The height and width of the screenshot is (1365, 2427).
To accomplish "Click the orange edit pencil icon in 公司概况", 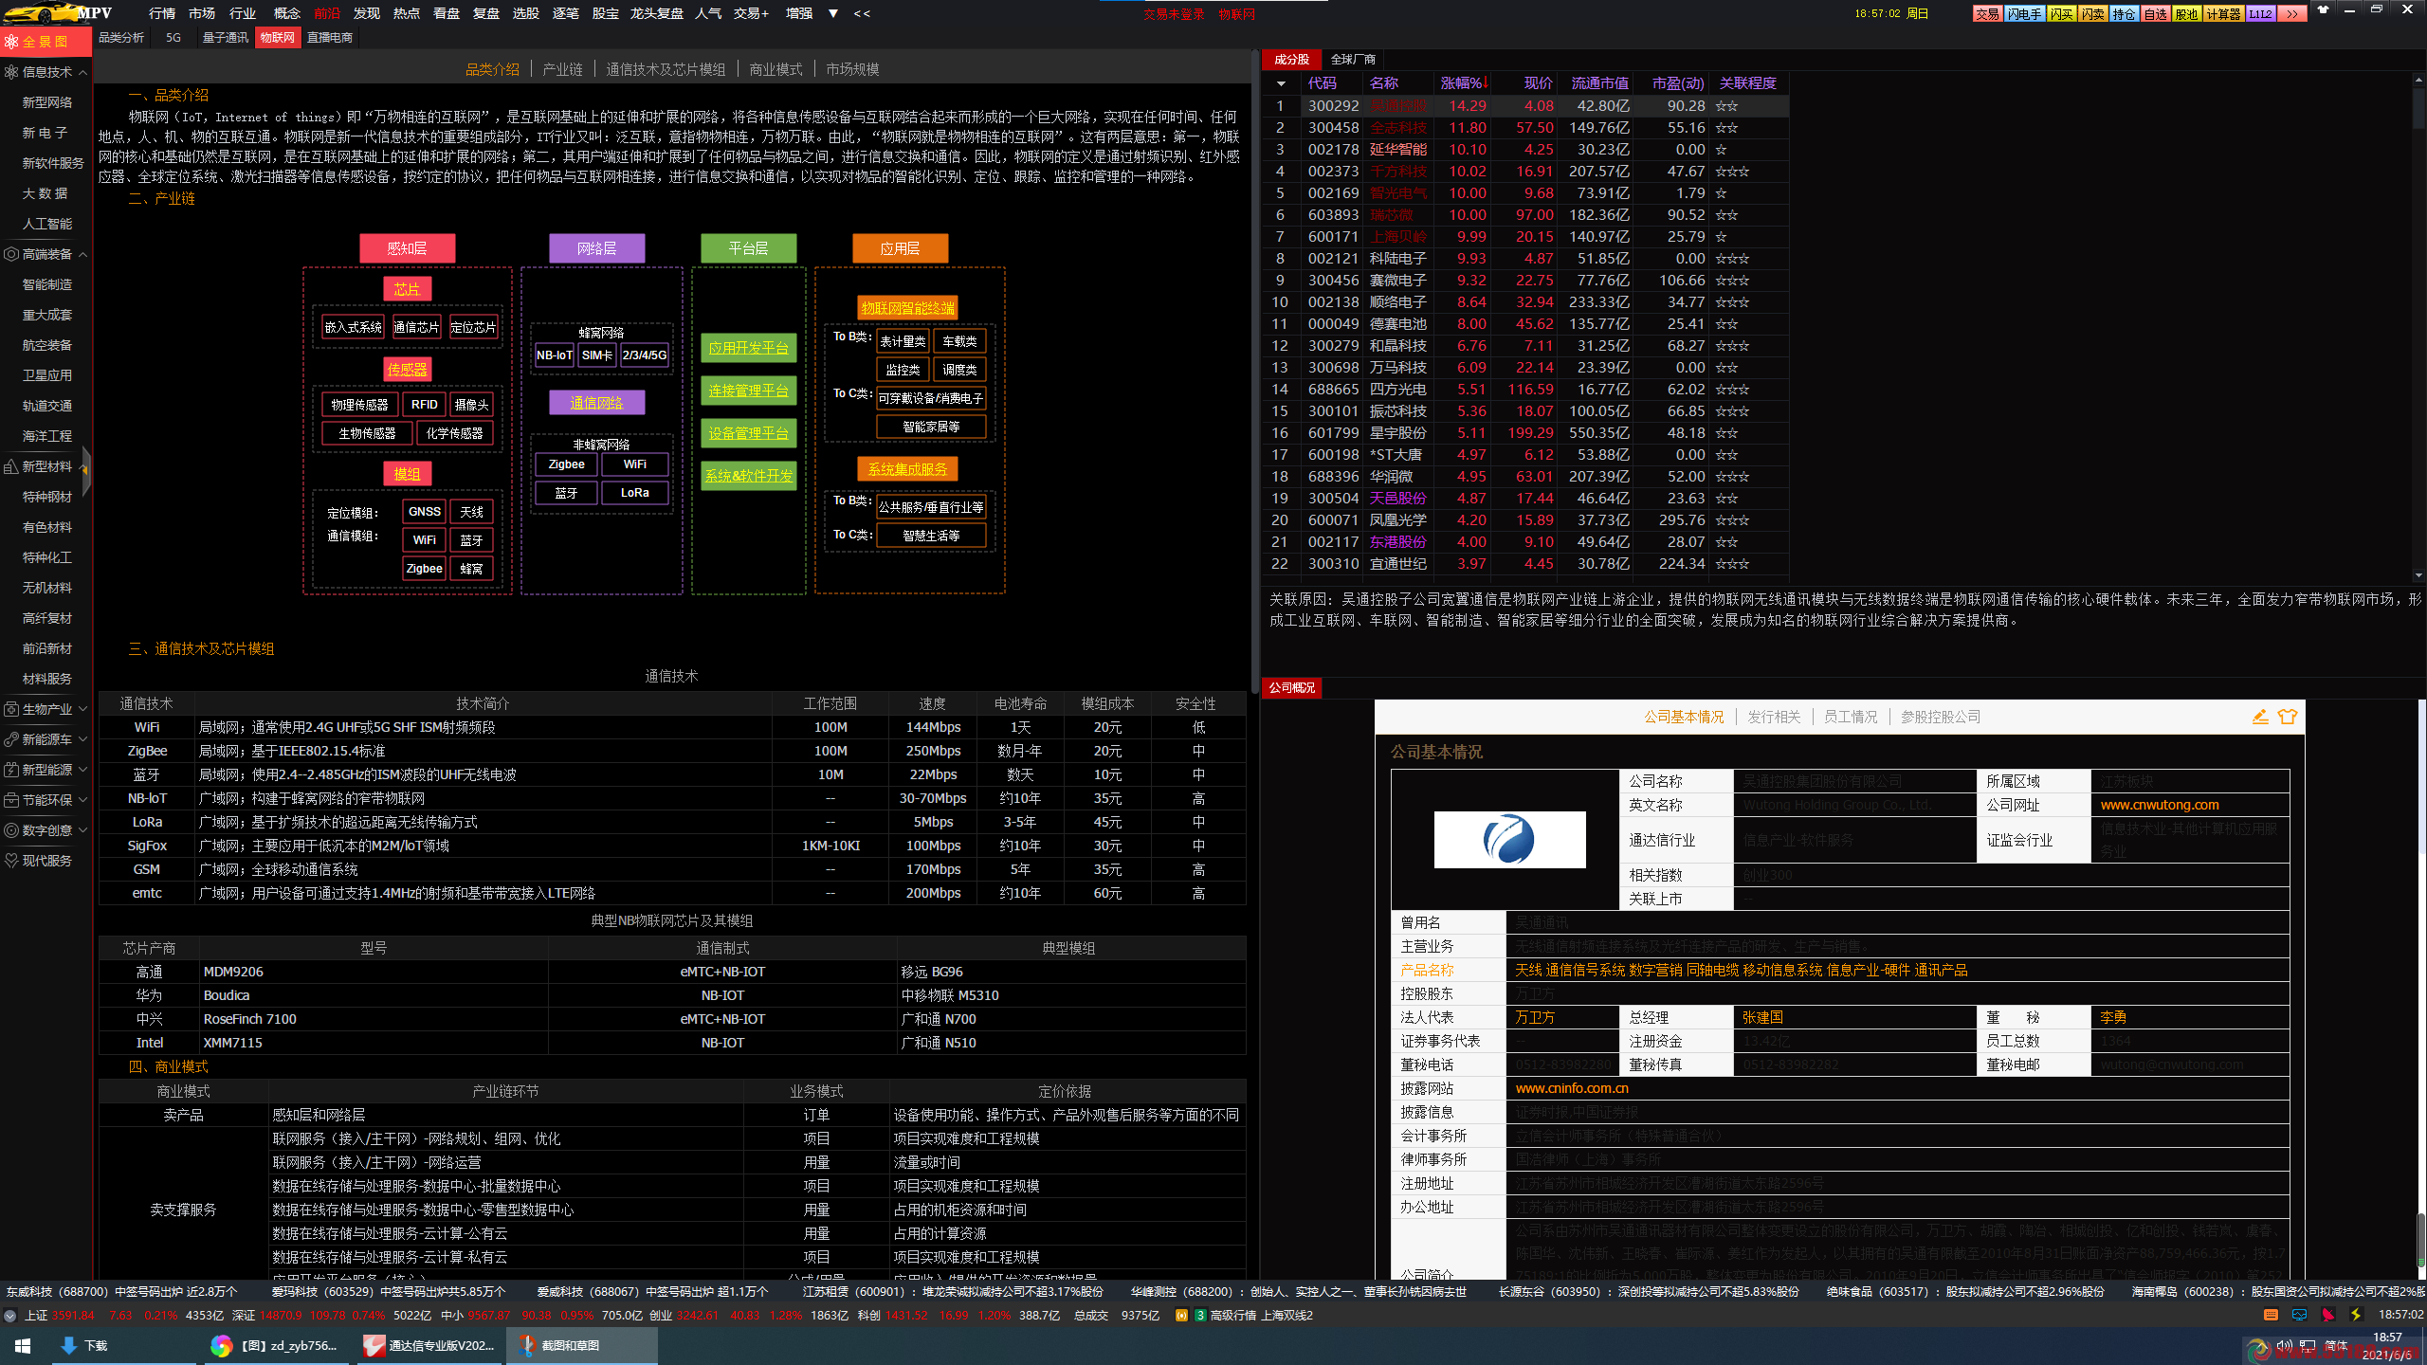I will [2260, 717].
